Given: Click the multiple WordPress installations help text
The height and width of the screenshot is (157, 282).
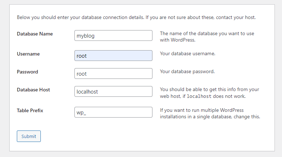Looking at the screenshot, I should (210, 113).
